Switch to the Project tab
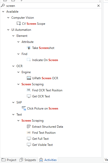This screenshot has width=108, height=163. 9,160
